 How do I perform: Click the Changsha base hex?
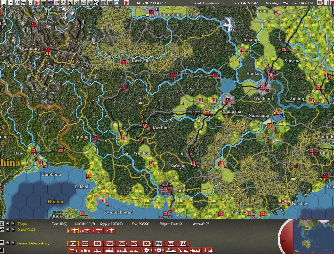[228, 100]
